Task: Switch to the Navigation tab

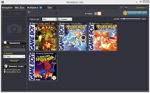Action: (7, 8)
